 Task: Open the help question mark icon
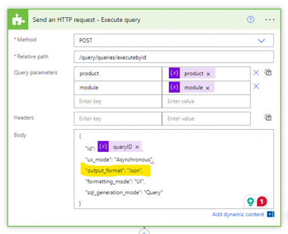point(251,20)
